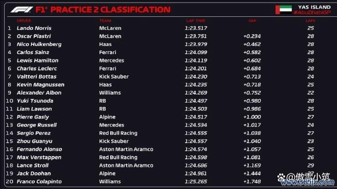Click the paw watermark icon

pos(281,177)
